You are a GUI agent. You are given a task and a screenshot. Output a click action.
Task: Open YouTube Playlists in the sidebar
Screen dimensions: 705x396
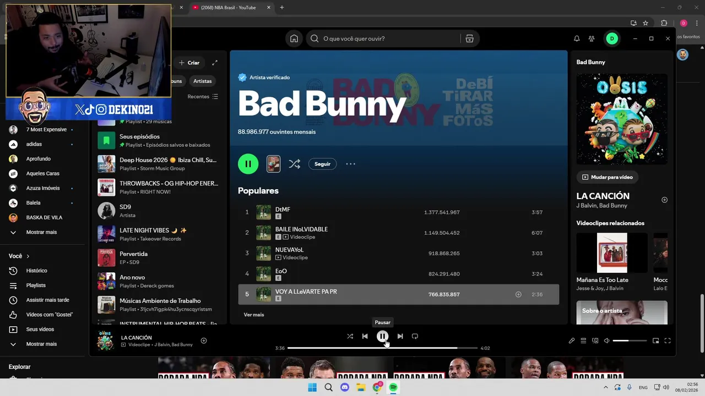(36, 285)
